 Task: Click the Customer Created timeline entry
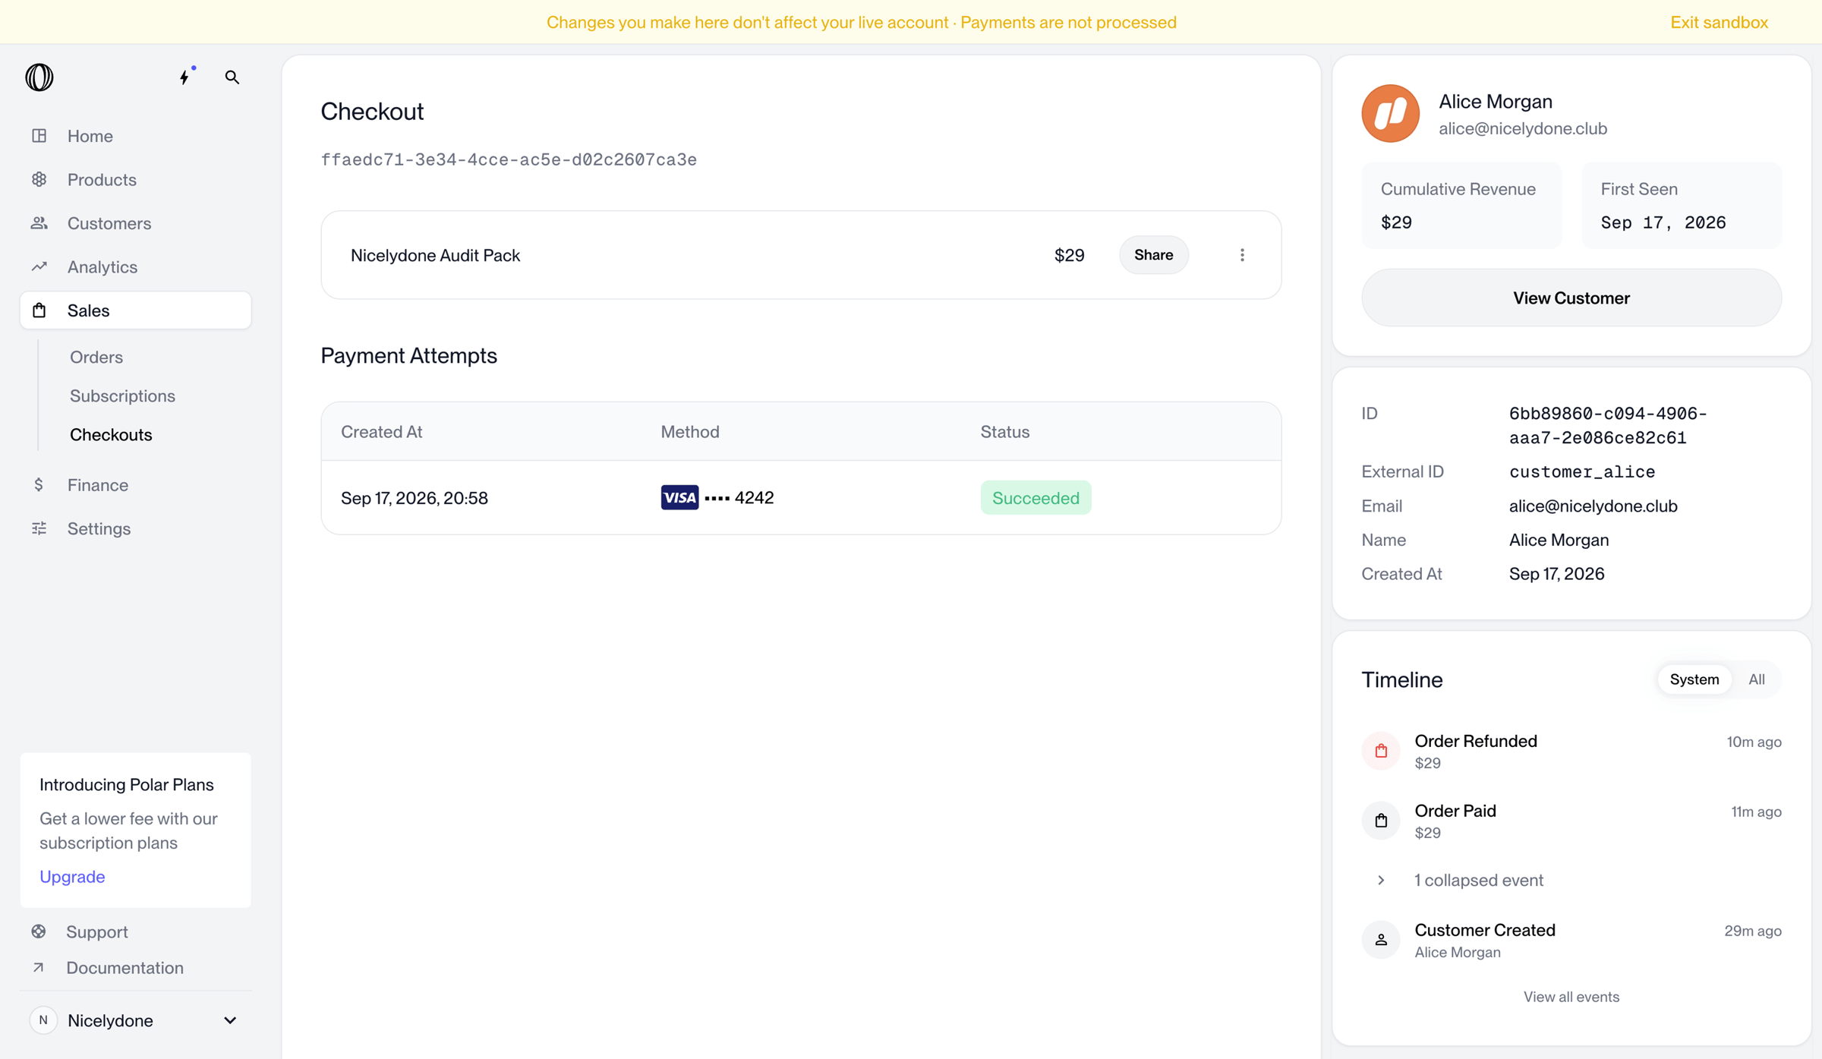(1571, 939)
